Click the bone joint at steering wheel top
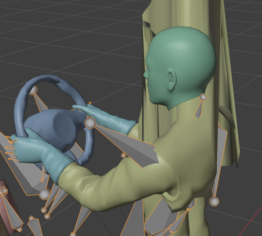The image size is (262, 236). 33,90
